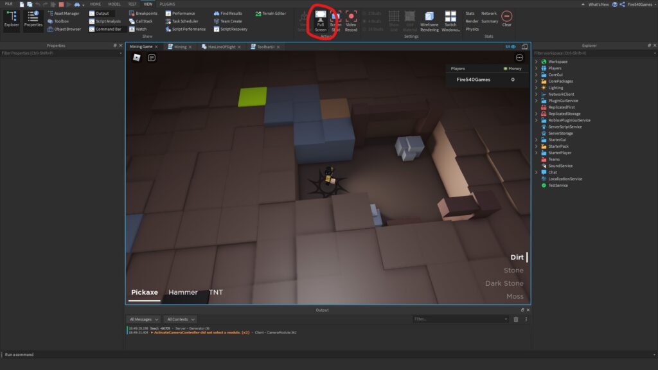Switch to the PLUGINS ribbon tab

click(x=166, y=4)
